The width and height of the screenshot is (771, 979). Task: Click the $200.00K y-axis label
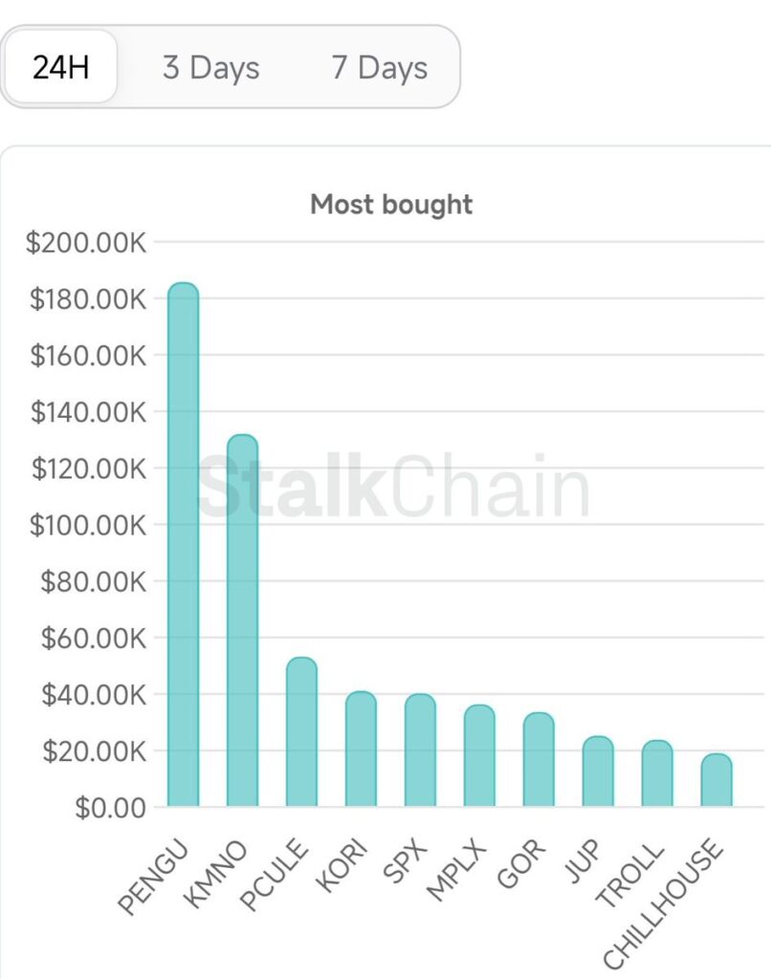coord(86,243)
